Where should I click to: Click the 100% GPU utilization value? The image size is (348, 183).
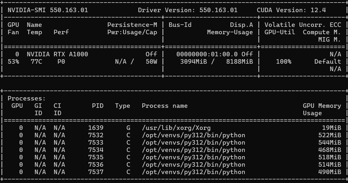[x=283, y=61]
